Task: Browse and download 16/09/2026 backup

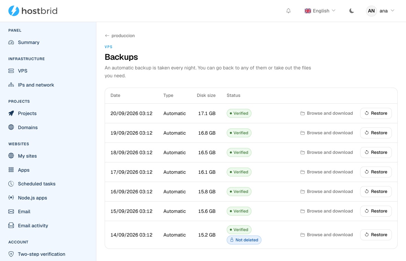Action: point(327,192)
